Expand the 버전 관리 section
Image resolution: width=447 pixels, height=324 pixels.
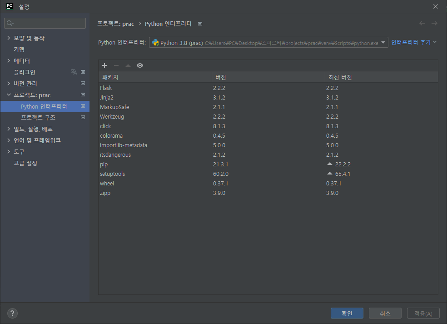click(x=9, y=83)
